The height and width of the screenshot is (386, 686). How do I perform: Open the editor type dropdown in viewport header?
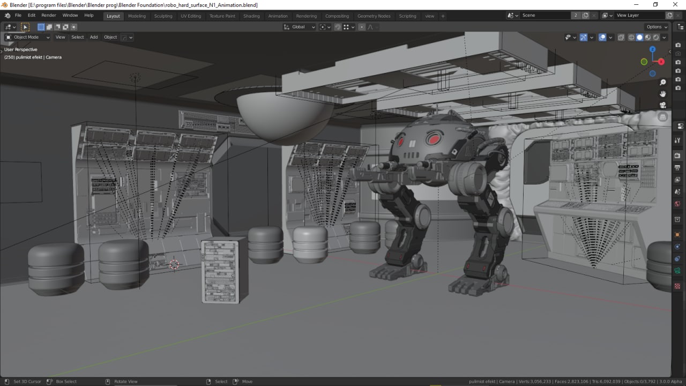pyautogui.click(x=11, y=27)
